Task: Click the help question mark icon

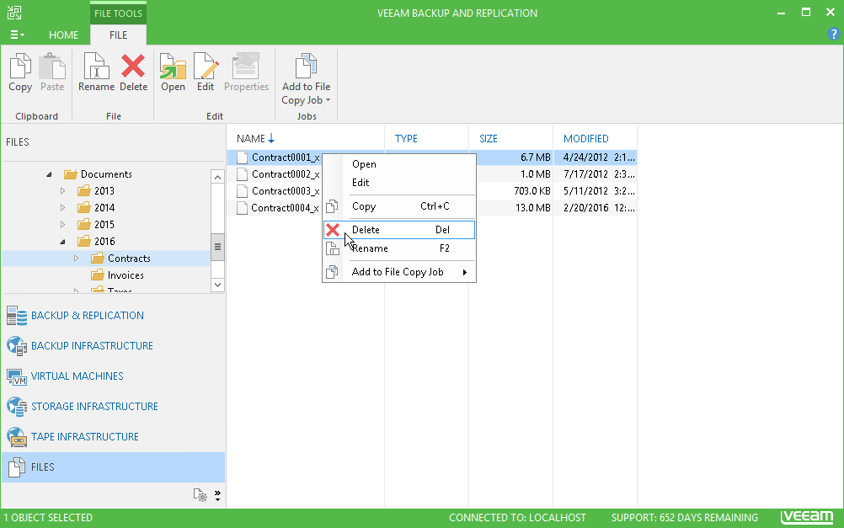Action: (833, 35)
